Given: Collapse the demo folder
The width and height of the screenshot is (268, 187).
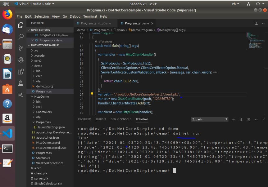Looking at the screenshot, I should (50, 66).
